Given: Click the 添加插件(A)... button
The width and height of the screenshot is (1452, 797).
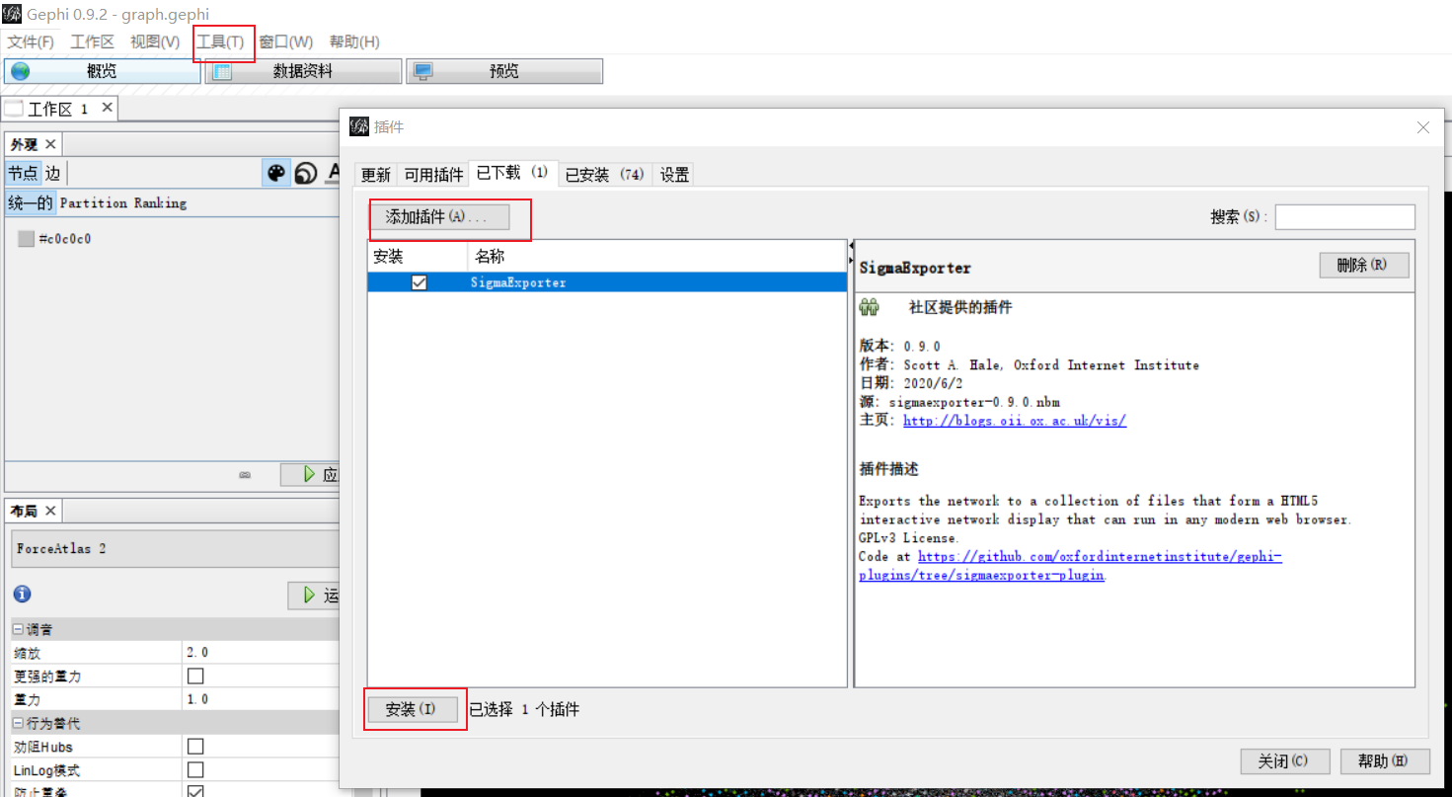Looking at the screenshot, I should 440,216.
